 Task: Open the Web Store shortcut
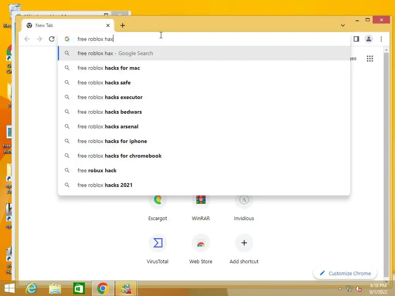(201, 249)
